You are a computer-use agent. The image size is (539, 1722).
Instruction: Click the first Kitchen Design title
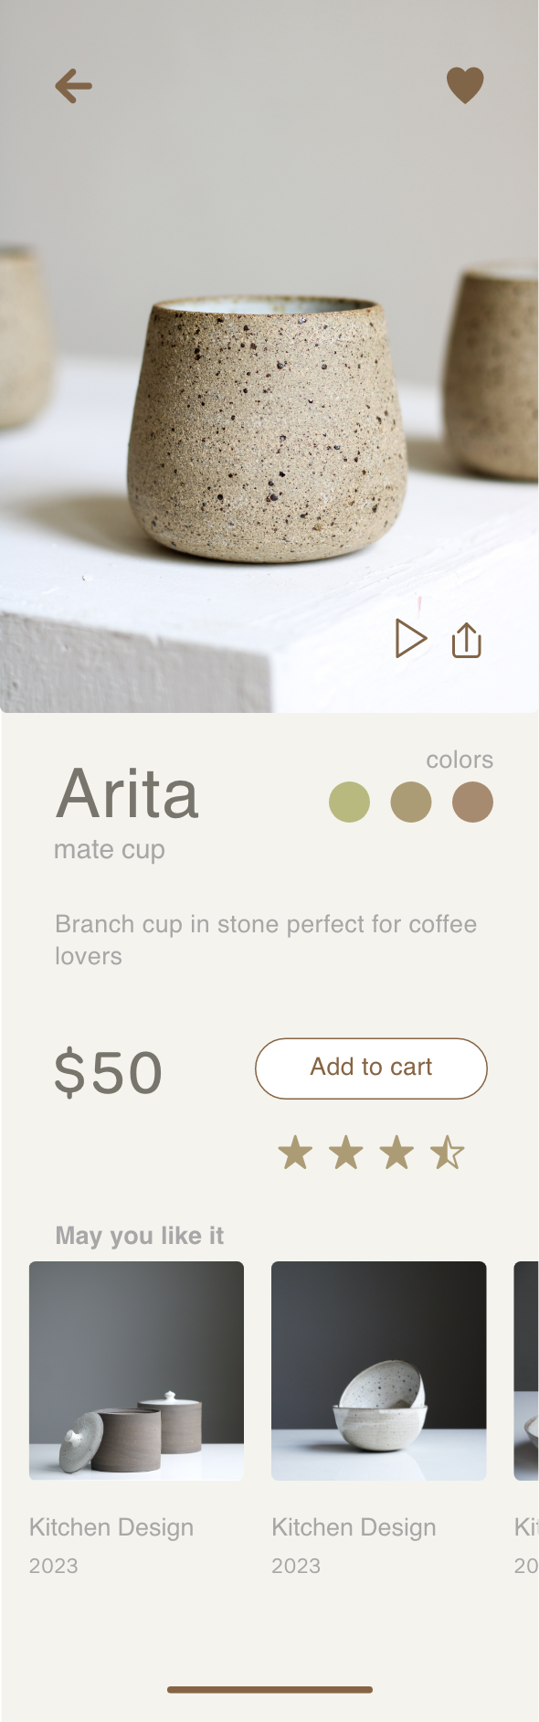point(111,1527)
